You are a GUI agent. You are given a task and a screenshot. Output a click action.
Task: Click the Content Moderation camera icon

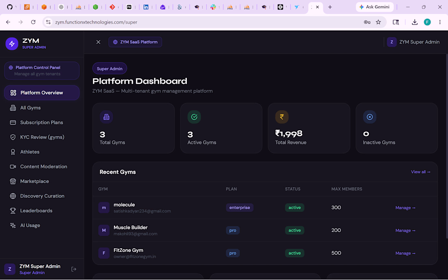pos(13,167)
